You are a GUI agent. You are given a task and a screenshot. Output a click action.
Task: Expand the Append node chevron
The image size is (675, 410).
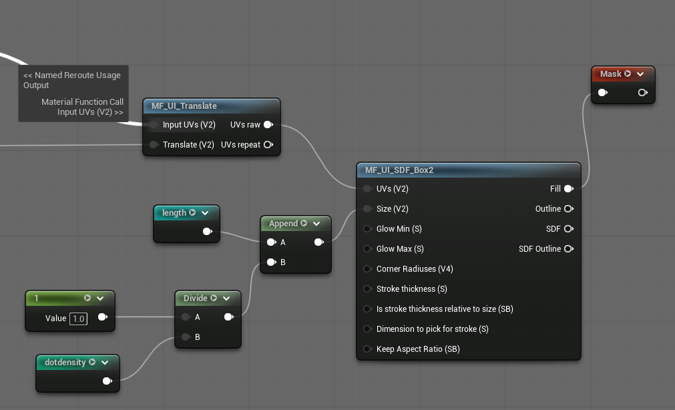point(316,224)
